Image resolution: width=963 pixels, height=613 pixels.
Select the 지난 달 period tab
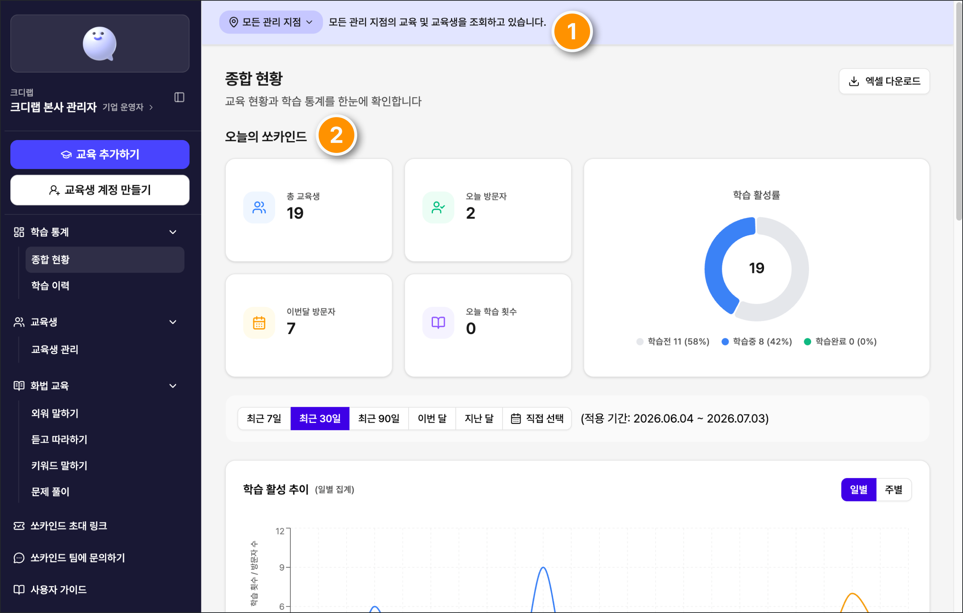tap(479, 418)
